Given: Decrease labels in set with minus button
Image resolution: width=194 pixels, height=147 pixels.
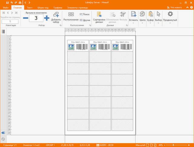Looking at the screenshot, I should (x=26, y=18).
